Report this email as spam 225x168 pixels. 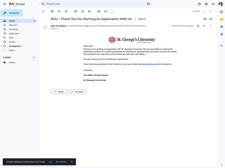59,11
